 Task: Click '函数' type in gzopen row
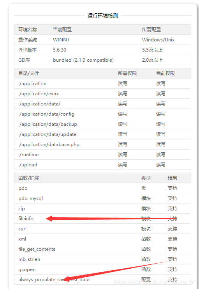[x=146, y=269]
